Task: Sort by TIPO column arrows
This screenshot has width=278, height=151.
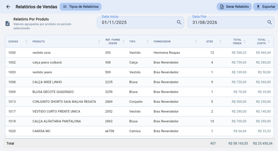Action: [147, 42]
